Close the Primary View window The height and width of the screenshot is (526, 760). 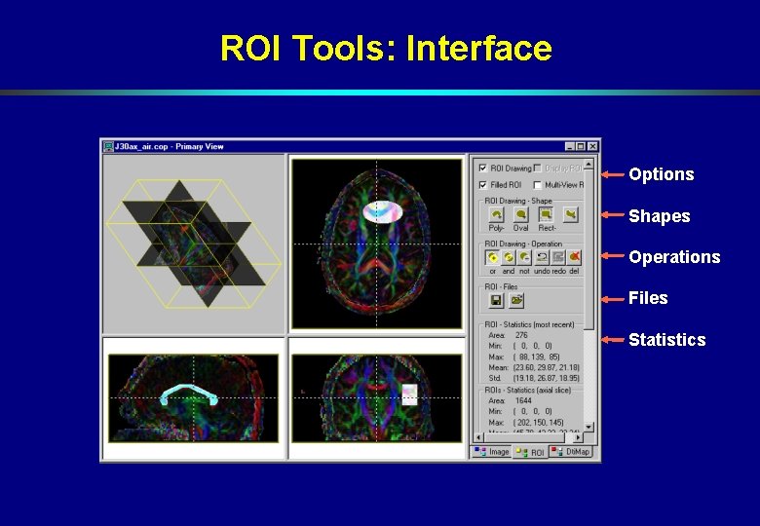point(592,146)
